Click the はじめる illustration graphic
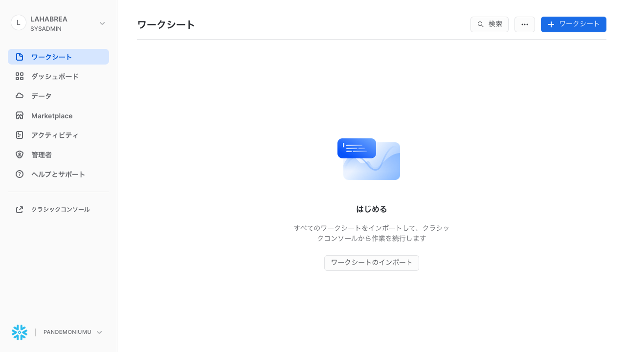Viewport: 626px width, 352px height. [x=369, y=159]
